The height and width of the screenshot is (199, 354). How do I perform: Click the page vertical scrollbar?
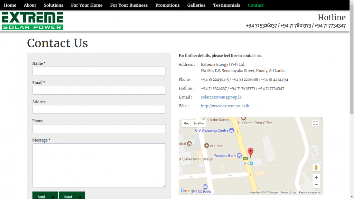(x=352, y=59)
